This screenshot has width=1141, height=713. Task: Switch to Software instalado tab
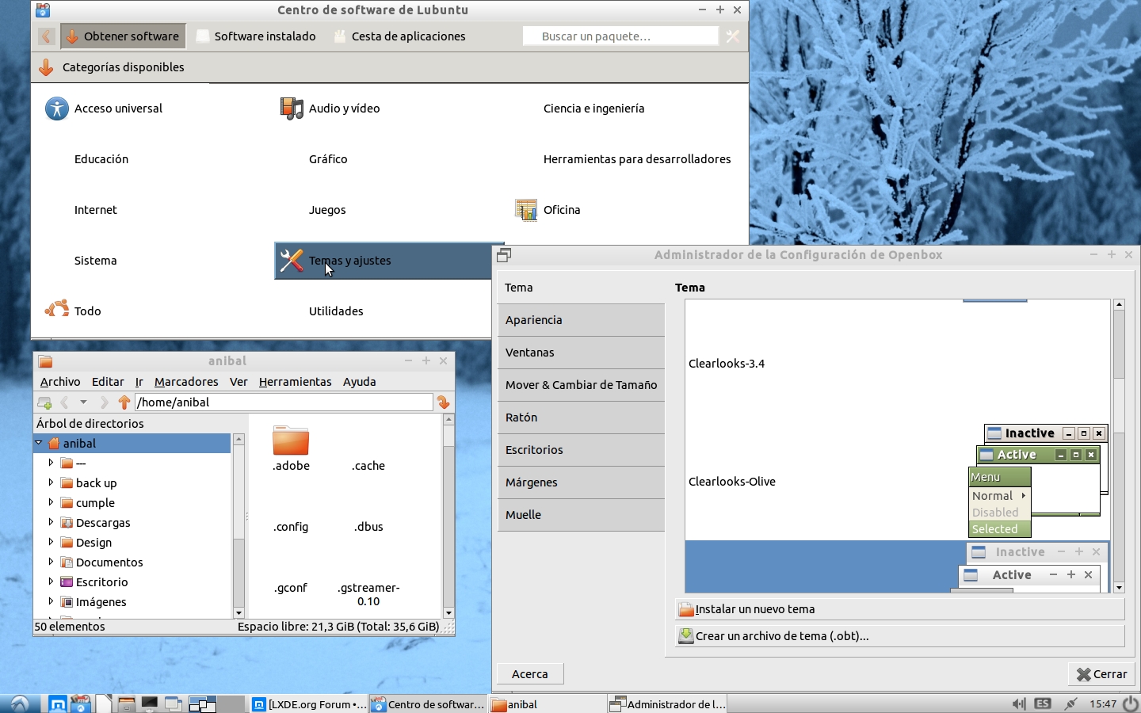[x=256, y=36]
